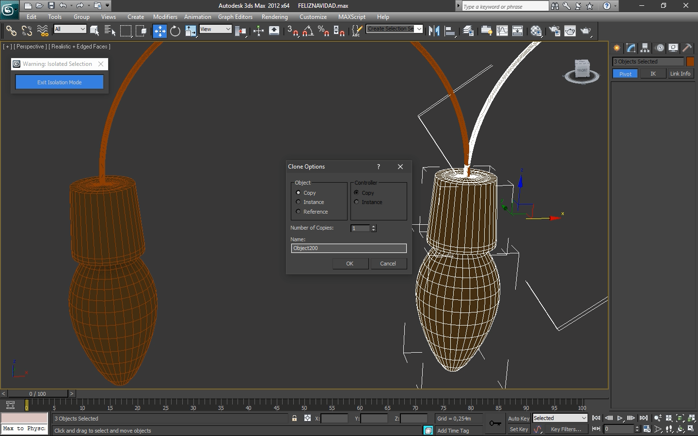Open the Curve Editor
698x436 pixels.
click(502, 31)
